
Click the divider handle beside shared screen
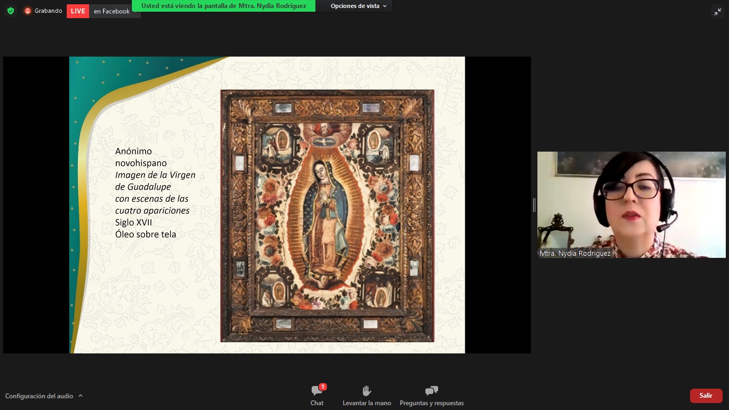click(x=534, y=204)
